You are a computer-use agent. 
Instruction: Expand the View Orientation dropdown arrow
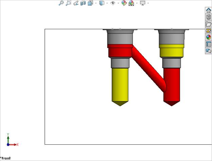pos(96,3)
